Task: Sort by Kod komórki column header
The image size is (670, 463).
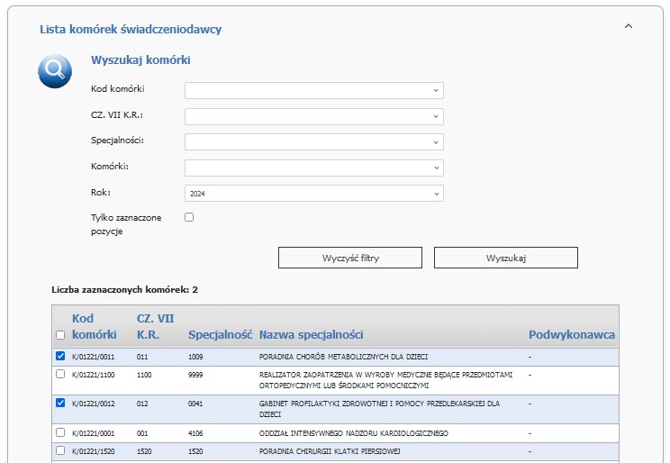Action: click(95, 326)
